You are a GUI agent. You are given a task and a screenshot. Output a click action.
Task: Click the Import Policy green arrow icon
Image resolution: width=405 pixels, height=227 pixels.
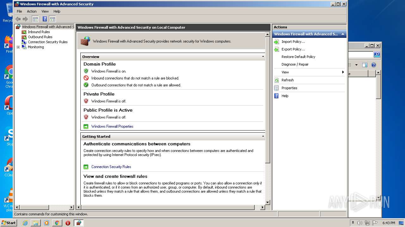point(276,42)
